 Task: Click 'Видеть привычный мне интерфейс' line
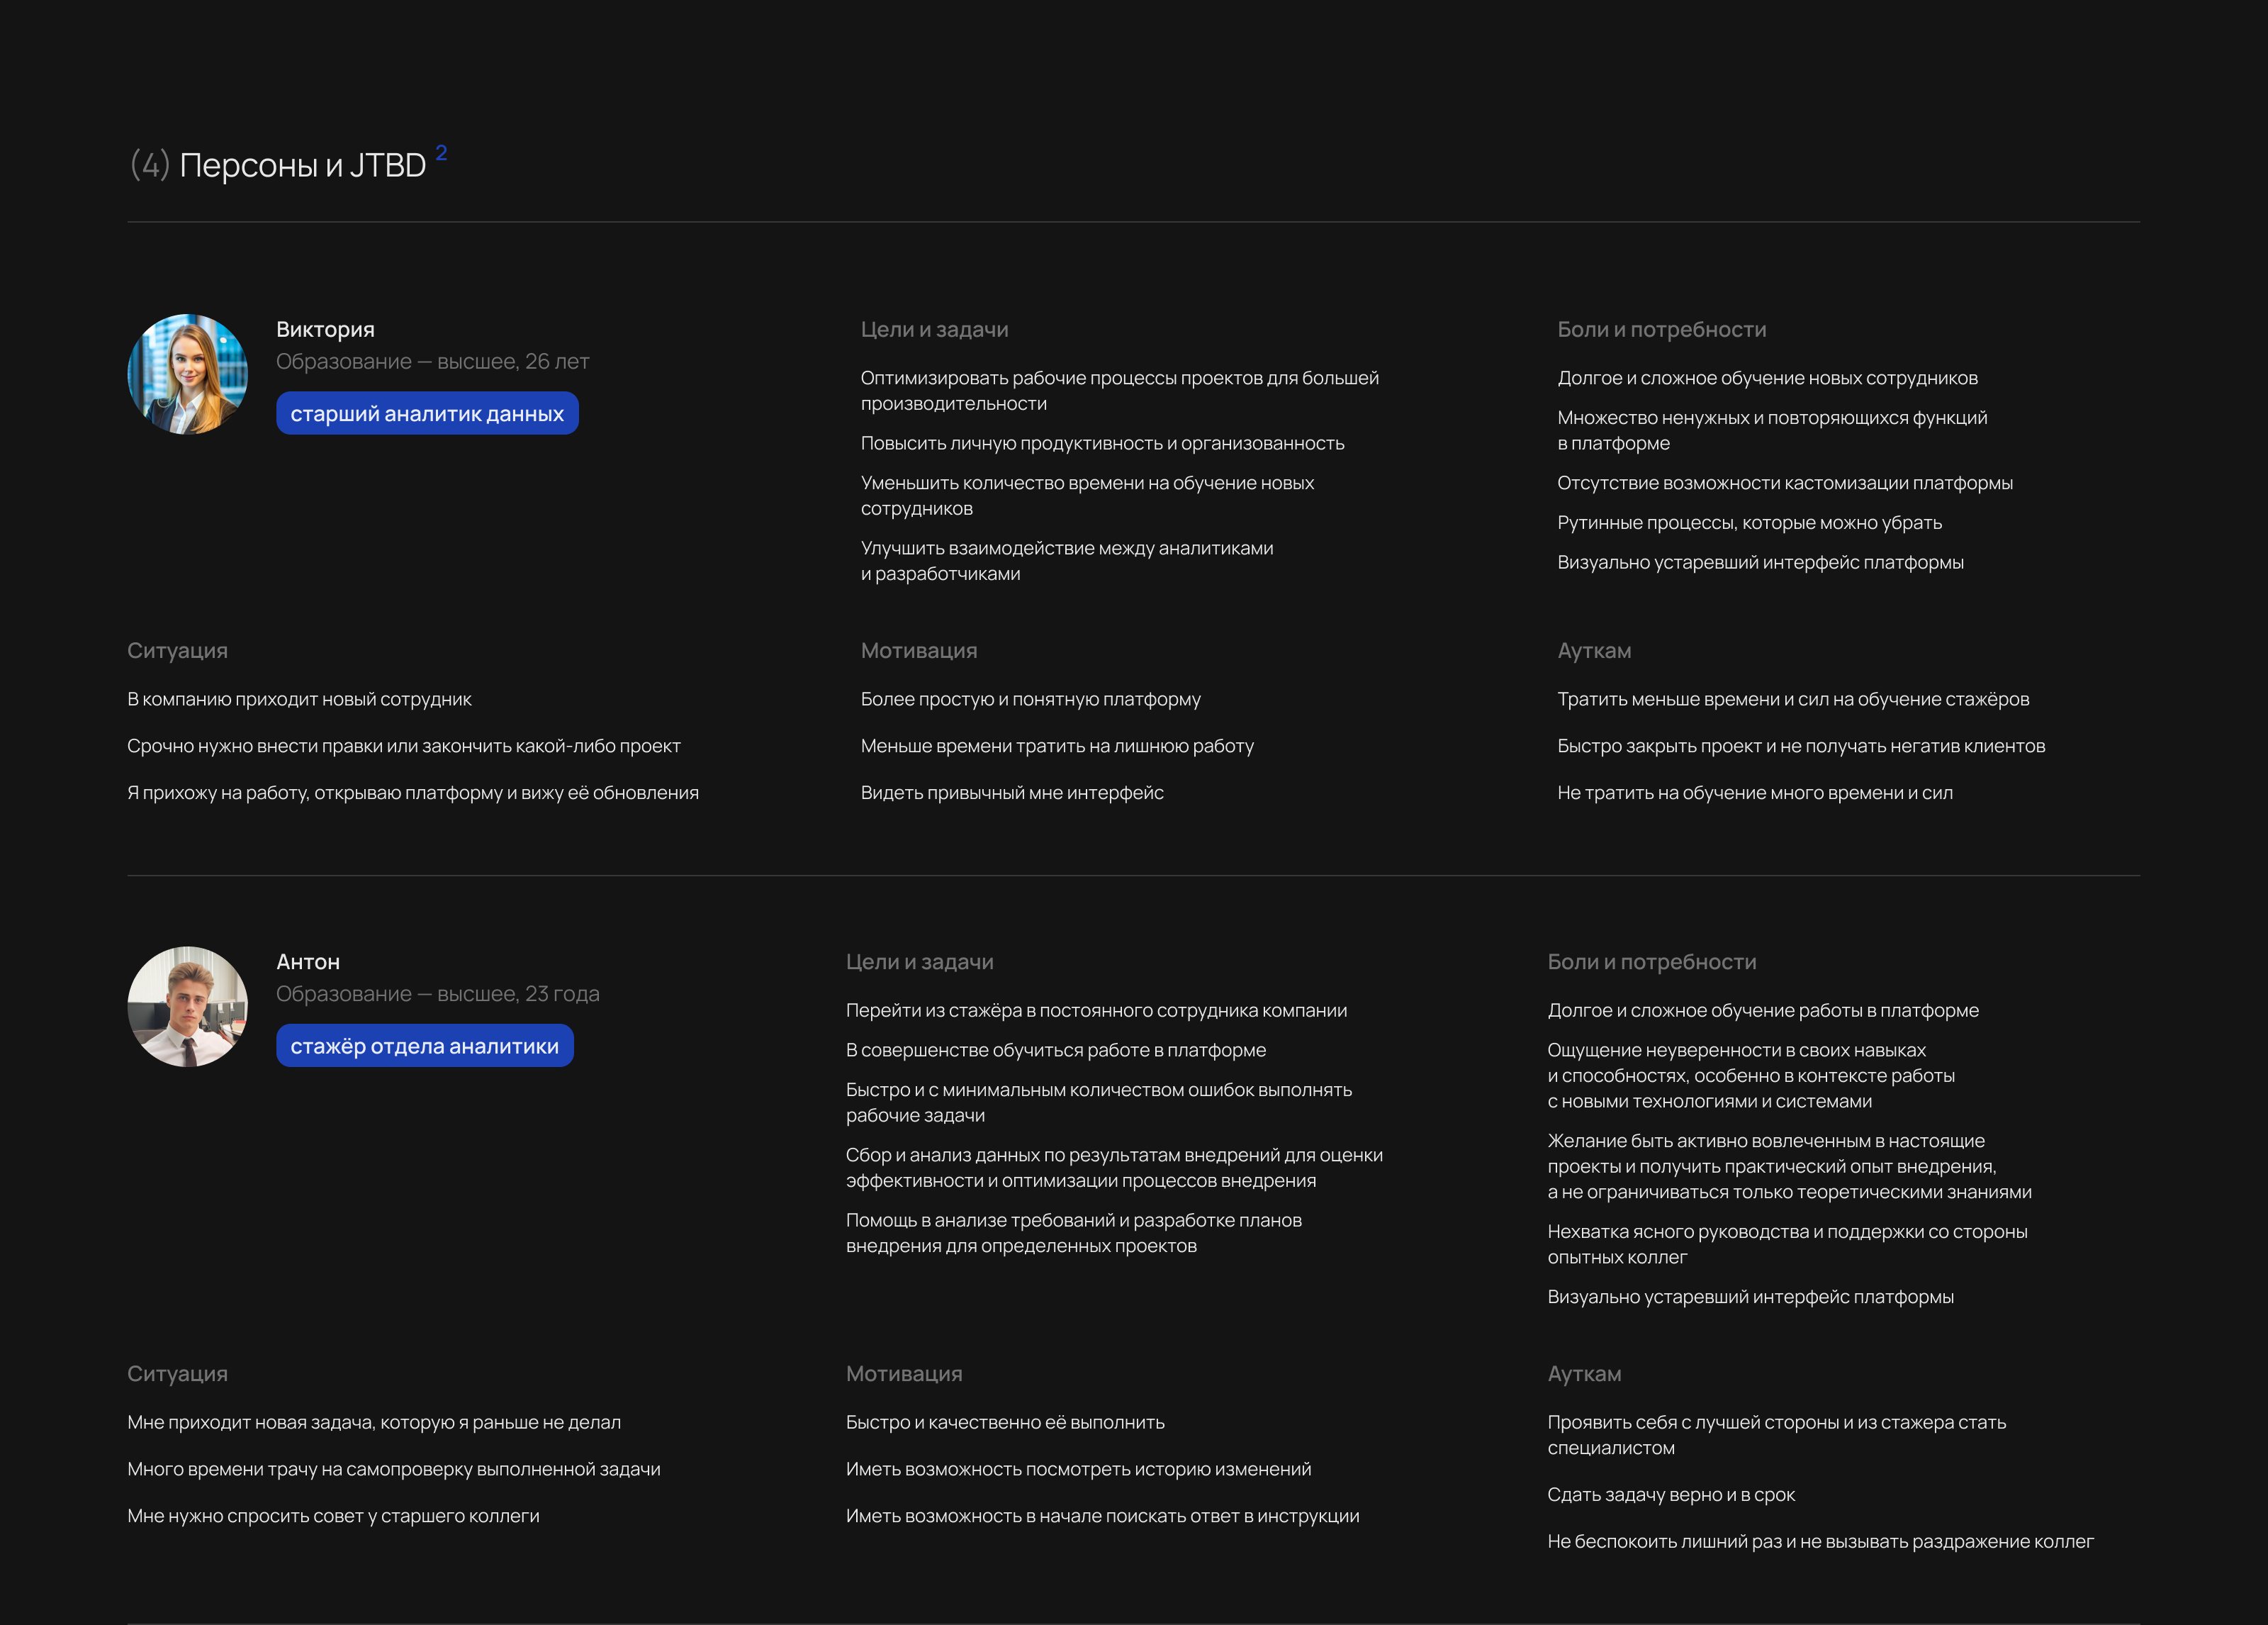click(x=1011, y=793)
